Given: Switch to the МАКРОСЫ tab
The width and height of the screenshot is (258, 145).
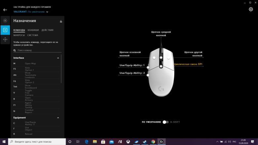Looking at the screenshot, I should pyautogui.click(x=19, y=35).
